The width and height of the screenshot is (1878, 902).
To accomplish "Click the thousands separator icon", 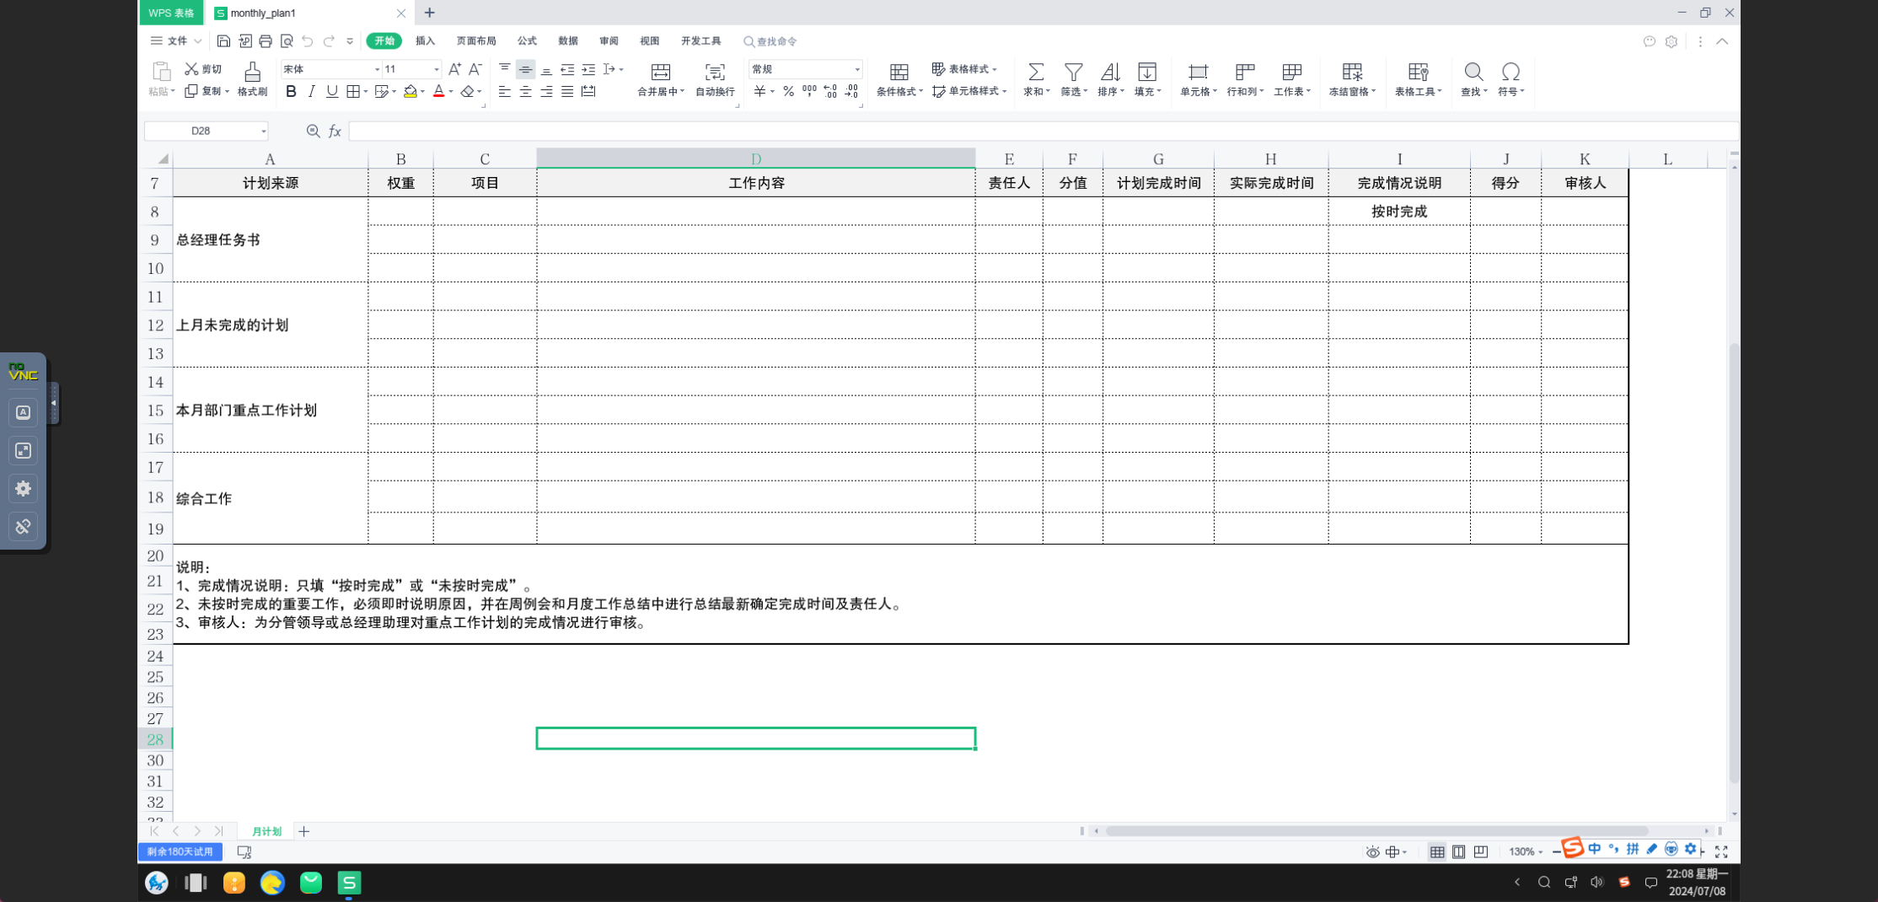I will coord(809,91).
